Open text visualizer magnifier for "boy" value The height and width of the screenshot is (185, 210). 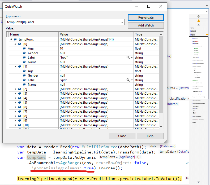click(128, 58)
